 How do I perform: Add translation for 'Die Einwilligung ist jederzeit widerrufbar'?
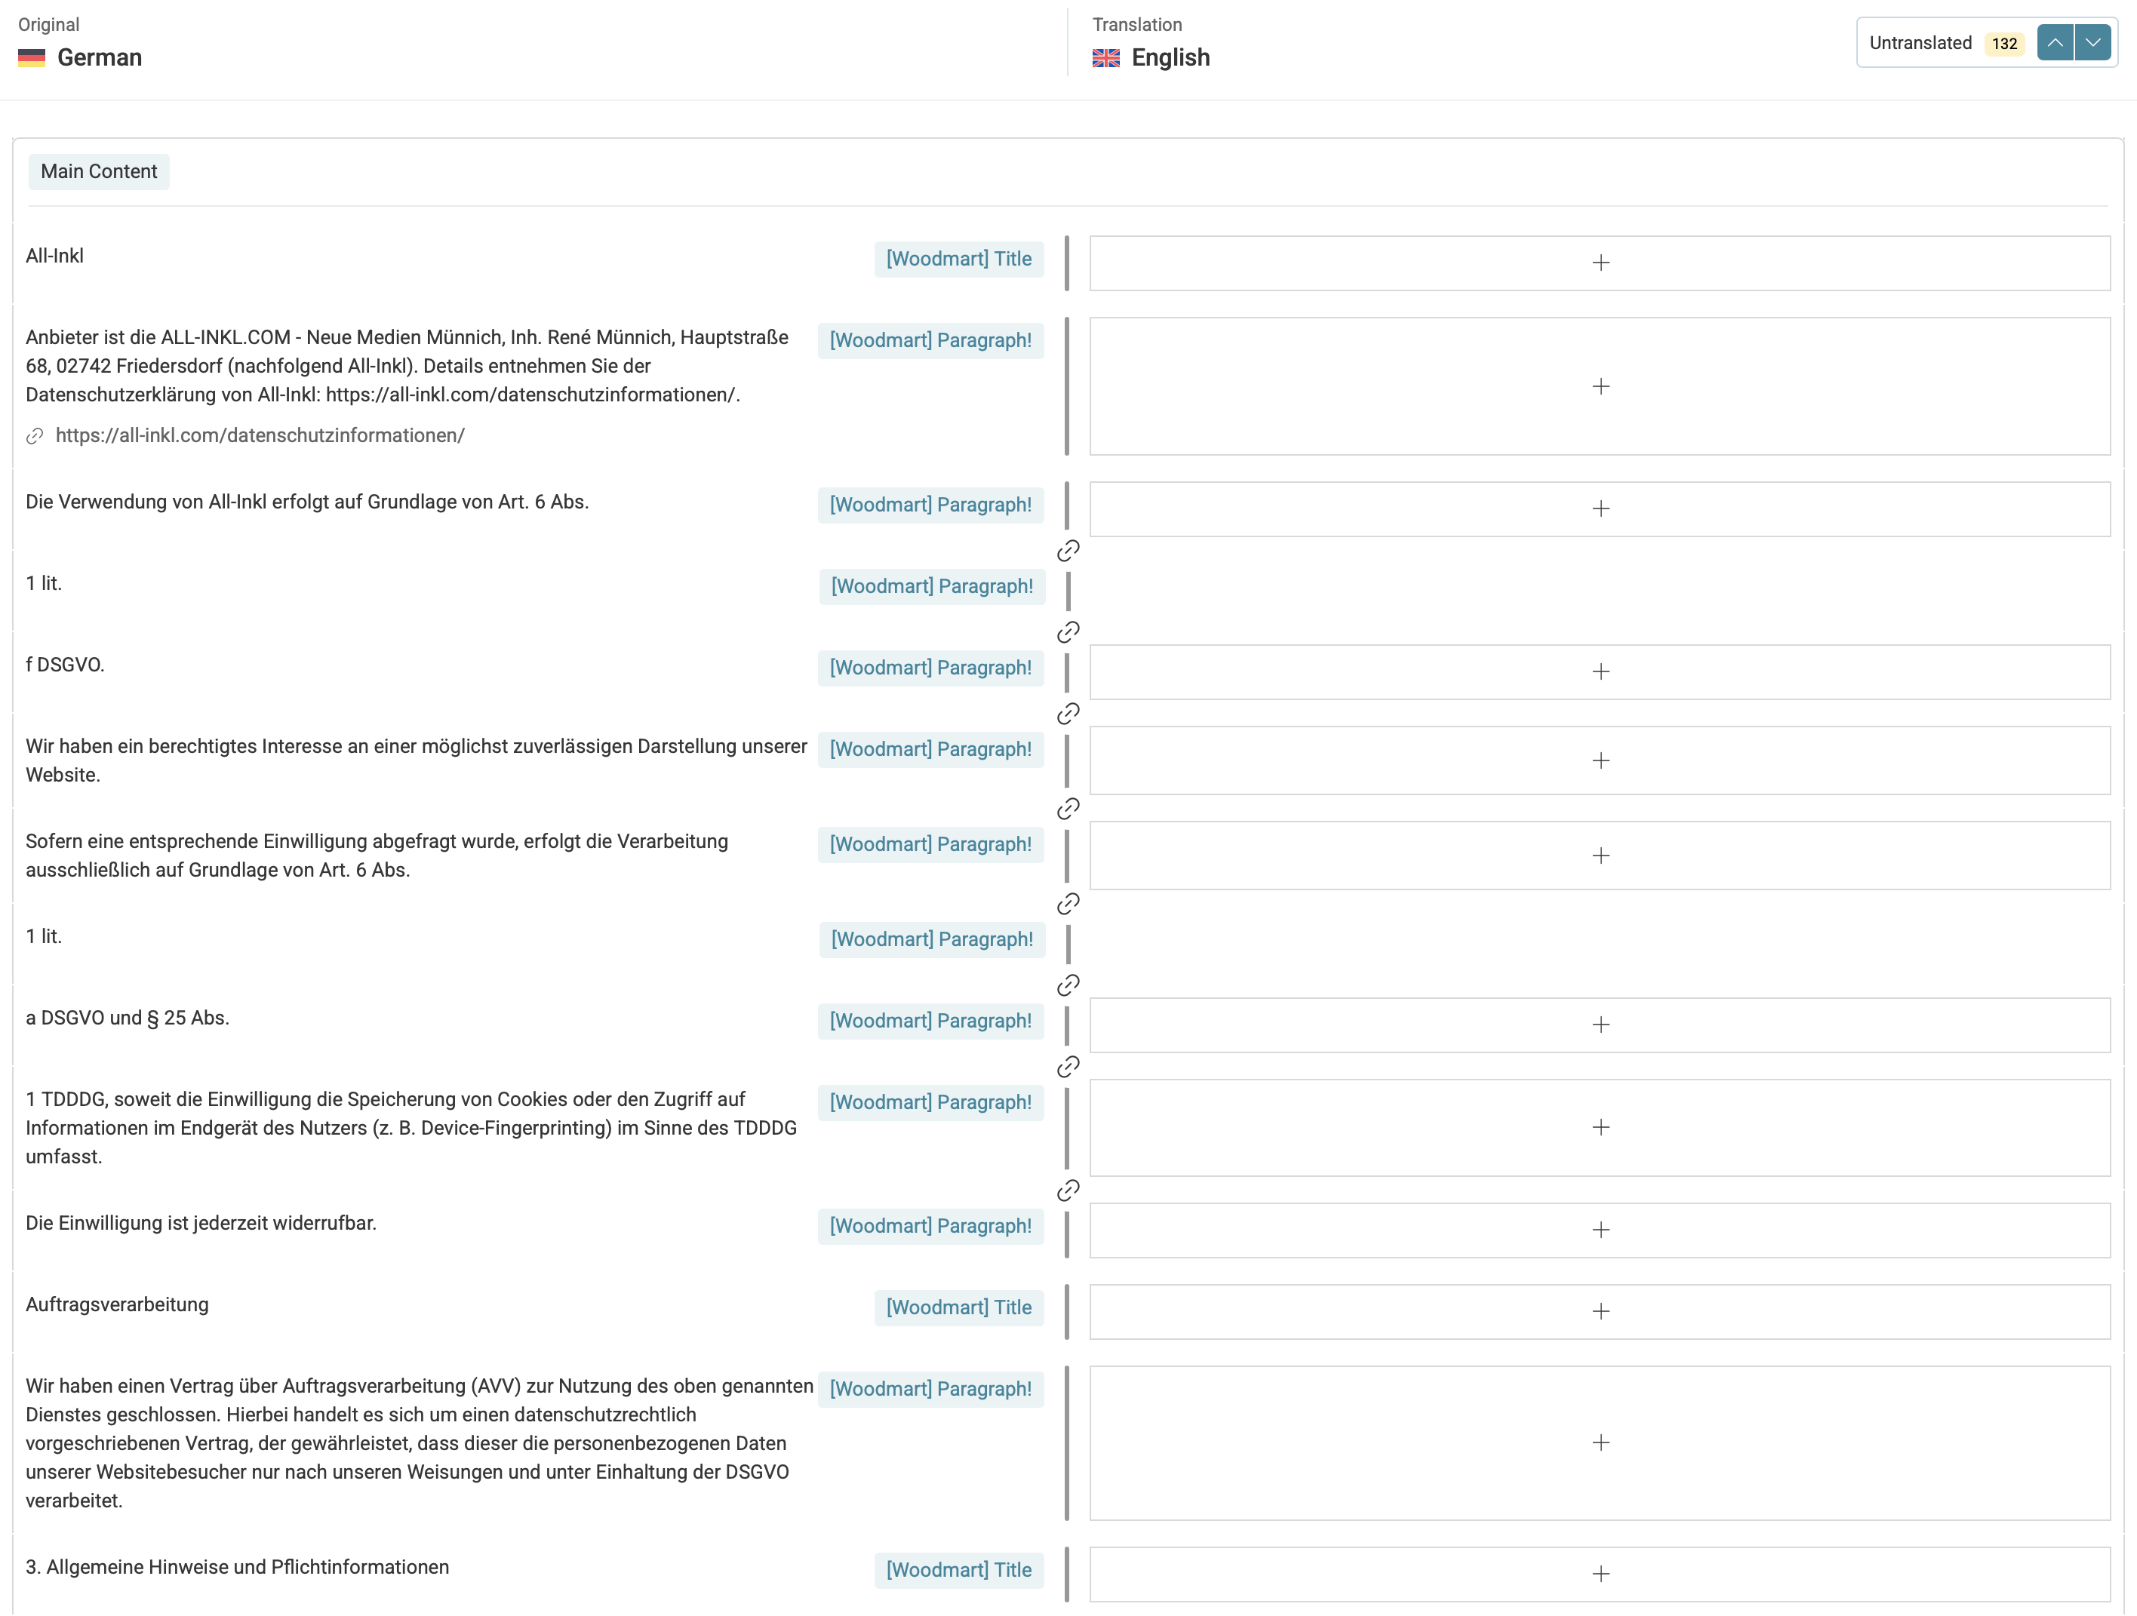[x=1599, y=1230]
